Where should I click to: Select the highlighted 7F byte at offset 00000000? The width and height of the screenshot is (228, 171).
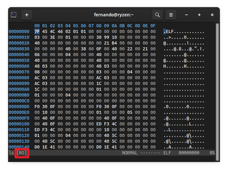[x=37, y=31]
